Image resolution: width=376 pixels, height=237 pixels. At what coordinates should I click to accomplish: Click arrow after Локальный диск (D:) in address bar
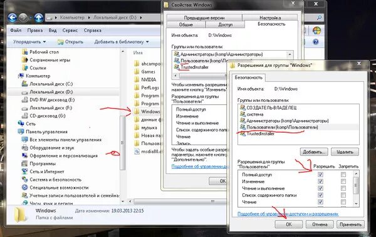[141, 18]
